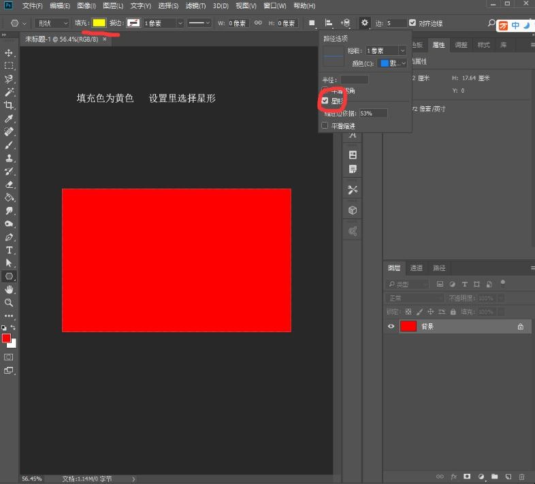Open the path 颜色 color dropdown
The width and height of the screenshot is (535, 484).
[x=393, y=63]
